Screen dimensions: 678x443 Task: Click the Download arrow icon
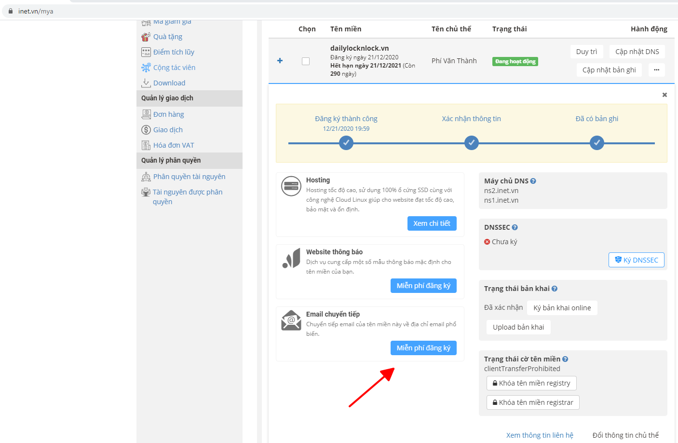146,83
